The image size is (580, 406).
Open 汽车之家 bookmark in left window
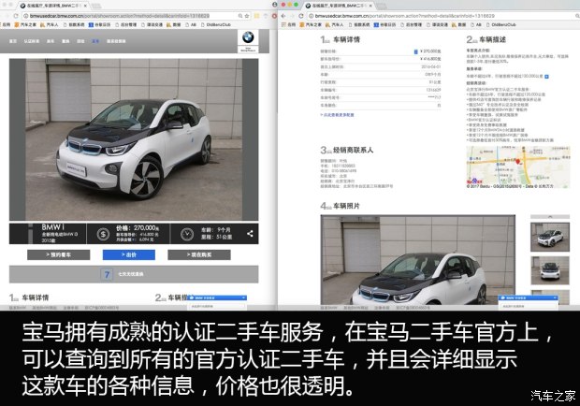[x=25, y=24]
